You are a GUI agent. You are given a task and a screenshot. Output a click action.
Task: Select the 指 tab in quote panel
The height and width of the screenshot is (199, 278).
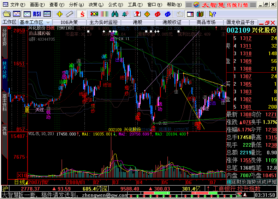click(249, 182)
